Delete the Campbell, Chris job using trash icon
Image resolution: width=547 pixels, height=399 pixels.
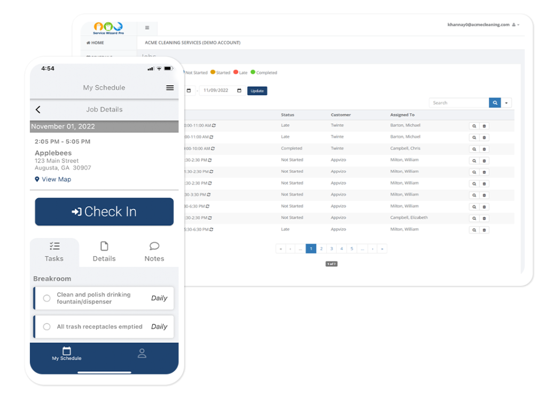[484, 149]
